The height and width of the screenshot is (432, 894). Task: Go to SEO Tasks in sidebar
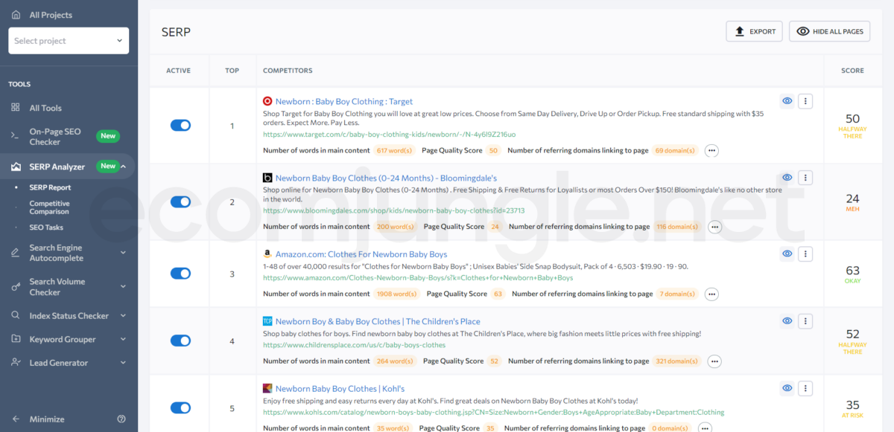pyautogui.click(x=46, y=228)
